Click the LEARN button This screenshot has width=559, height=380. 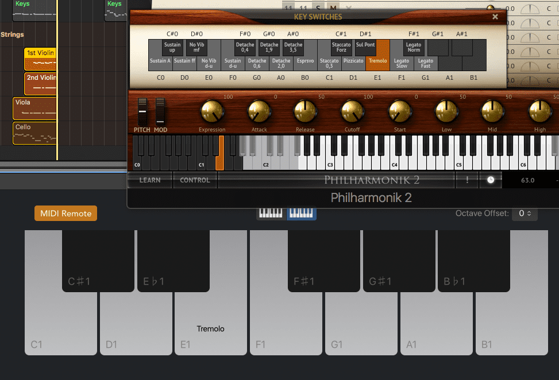point(150,180)
